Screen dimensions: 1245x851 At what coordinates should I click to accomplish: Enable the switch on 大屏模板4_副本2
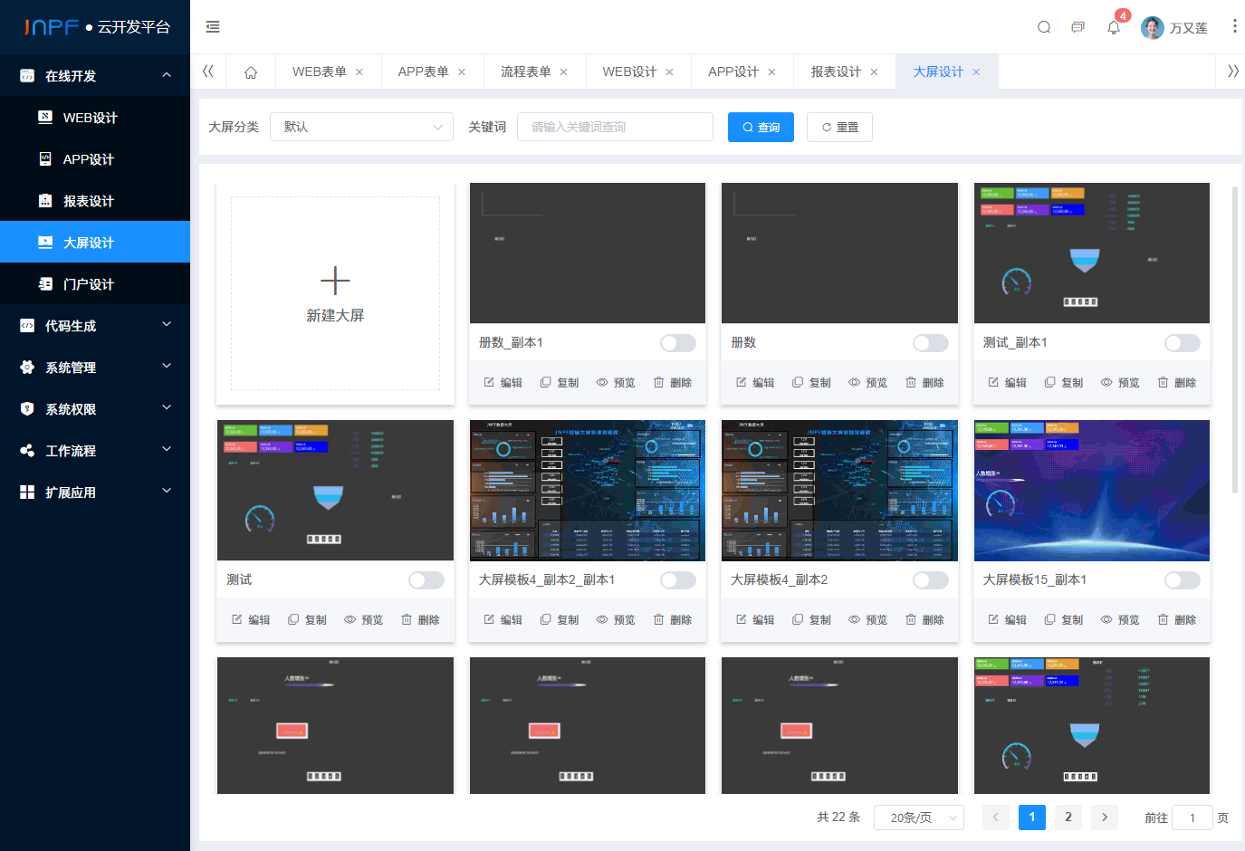point(930,580)
